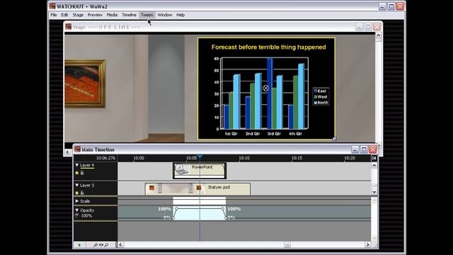Open the Tween menu
The height and width of the screenshot is (255, 453).
[x=147, y=15]
